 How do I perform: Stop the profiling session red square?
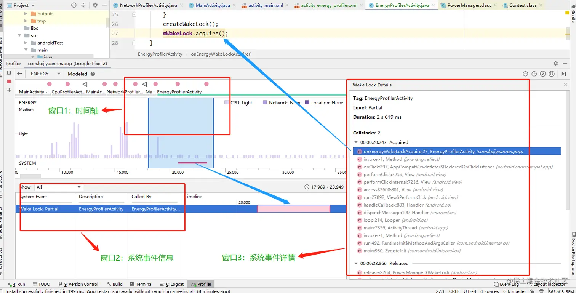coord(9,82)
